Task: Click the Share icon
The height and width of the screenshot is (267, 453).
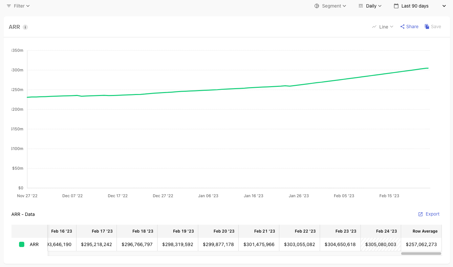Action: click(402, 27)
